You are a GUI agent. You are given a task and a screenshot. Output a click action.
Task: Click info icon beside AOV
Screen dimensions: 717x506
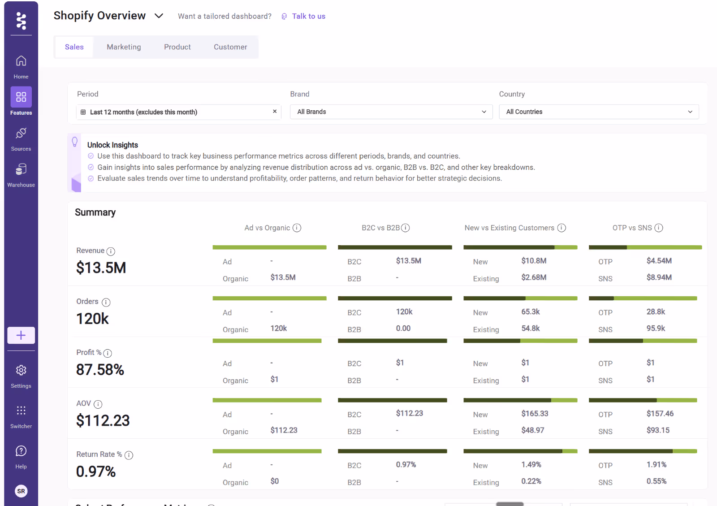click(x=98, y=404)
